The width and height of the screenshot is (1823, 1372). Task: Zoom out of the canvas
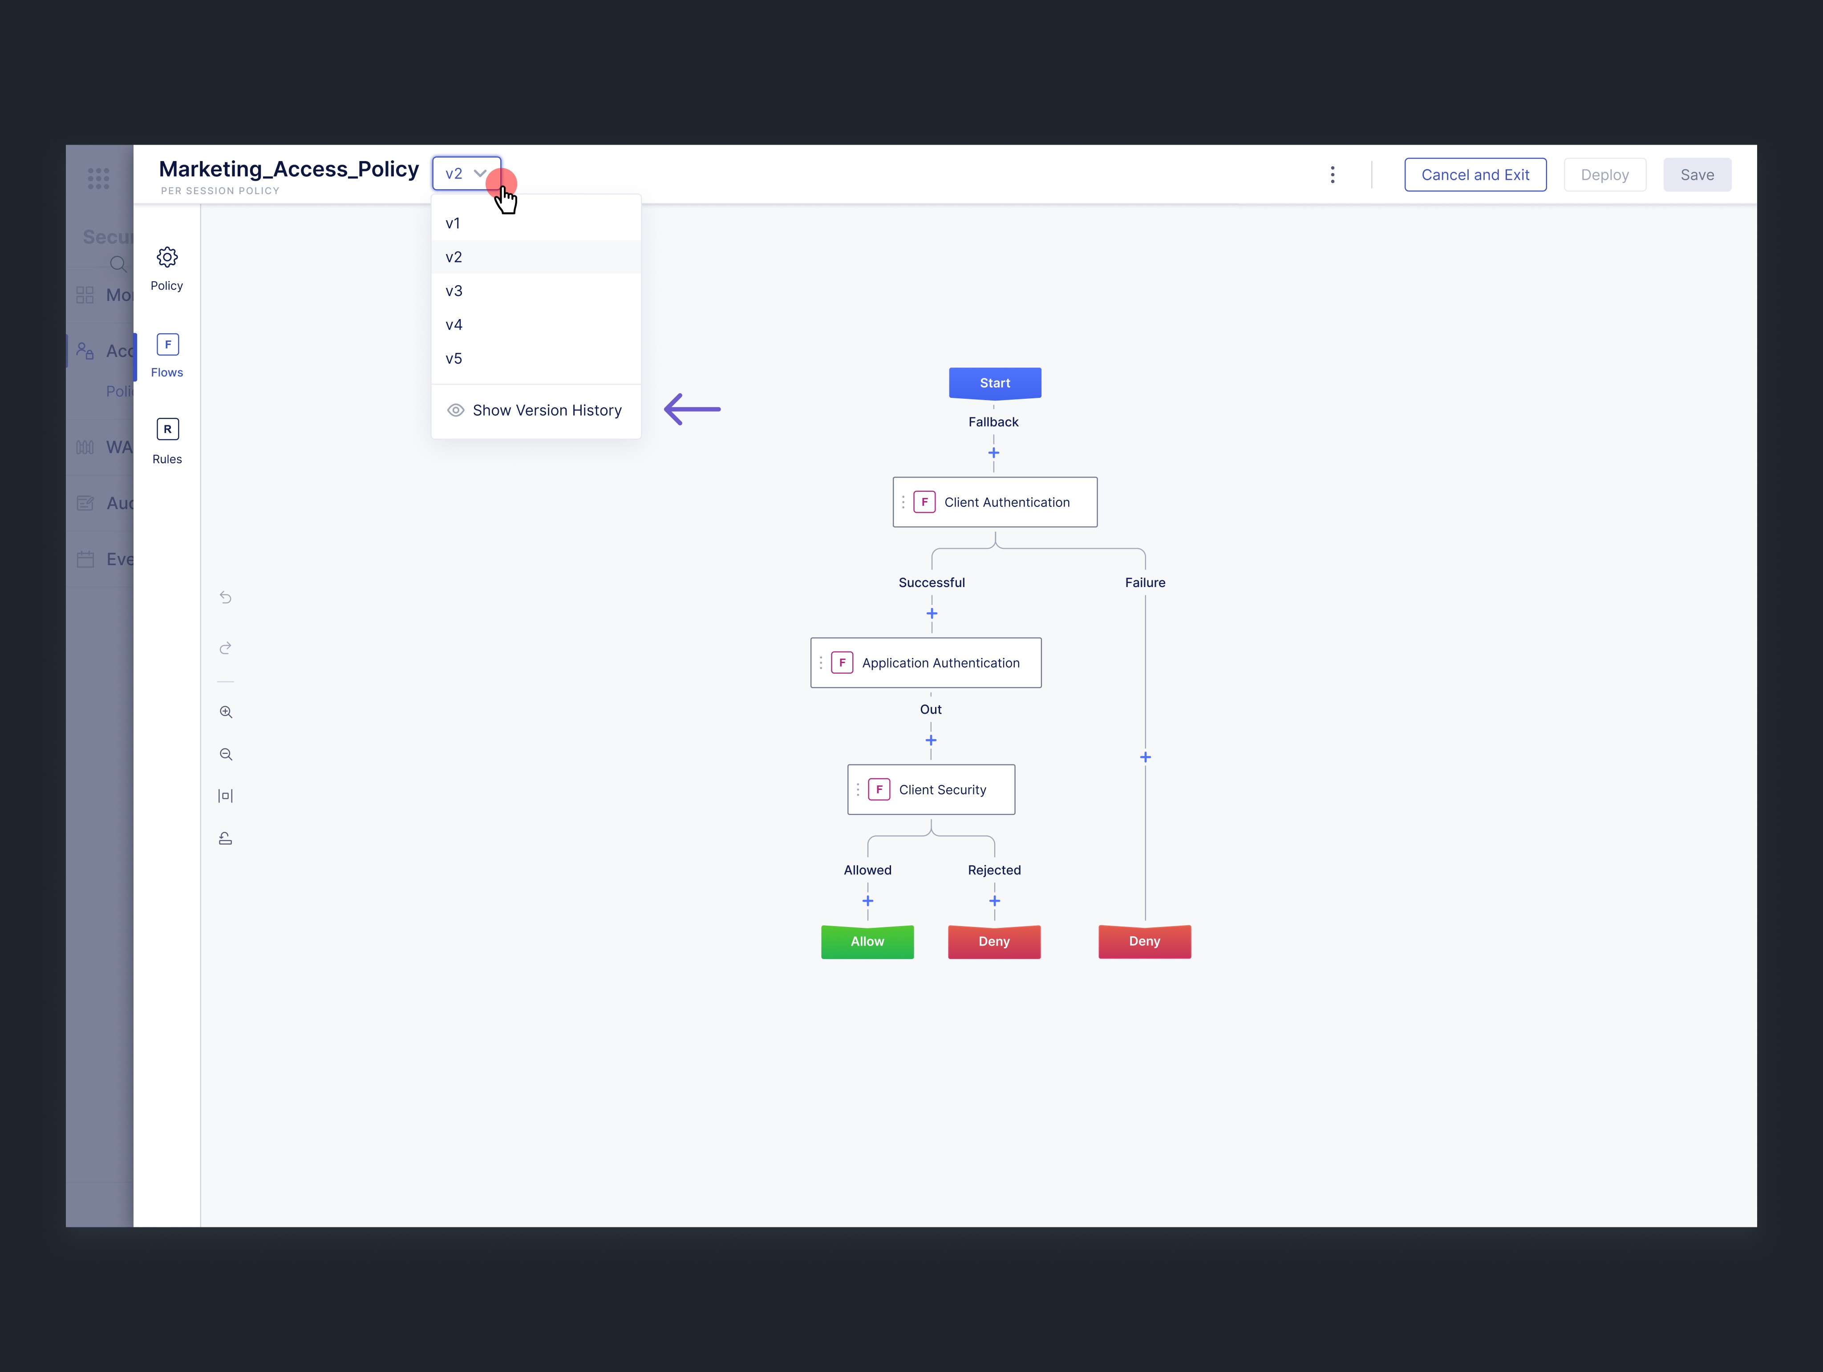coord(226,754)
